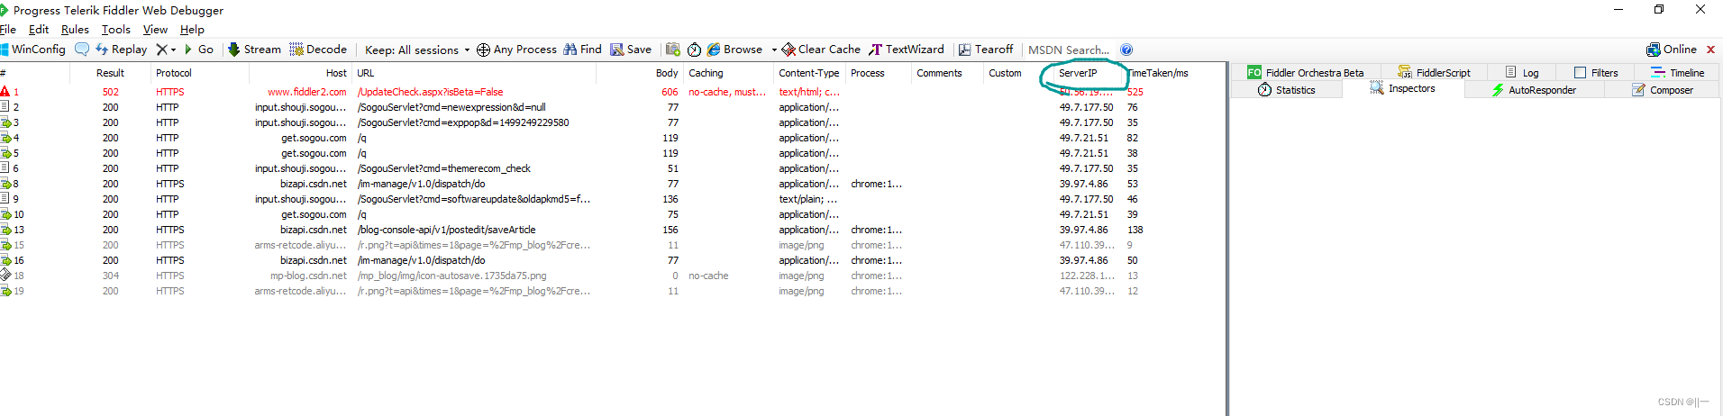Image resolution: width=1723 pixels, height=416 pixels.
Task: Sort by Host column header
Action: [x=336, y=73]
